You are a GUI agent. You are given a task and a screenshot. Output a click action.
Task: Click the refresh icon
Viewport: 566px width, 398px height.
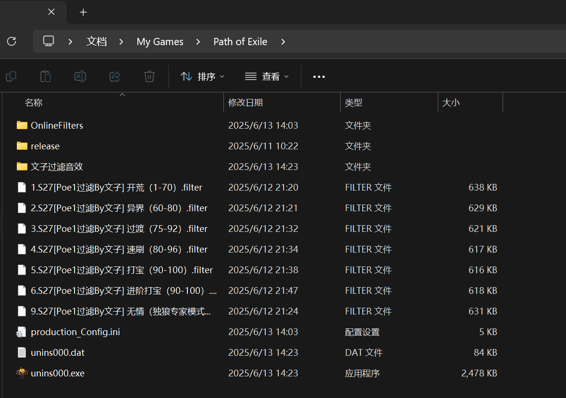click(x=12, y=41)
